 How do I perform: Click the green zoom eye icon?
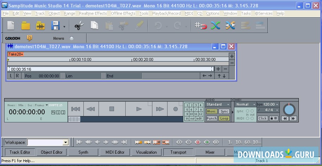[x=207, y=142]
